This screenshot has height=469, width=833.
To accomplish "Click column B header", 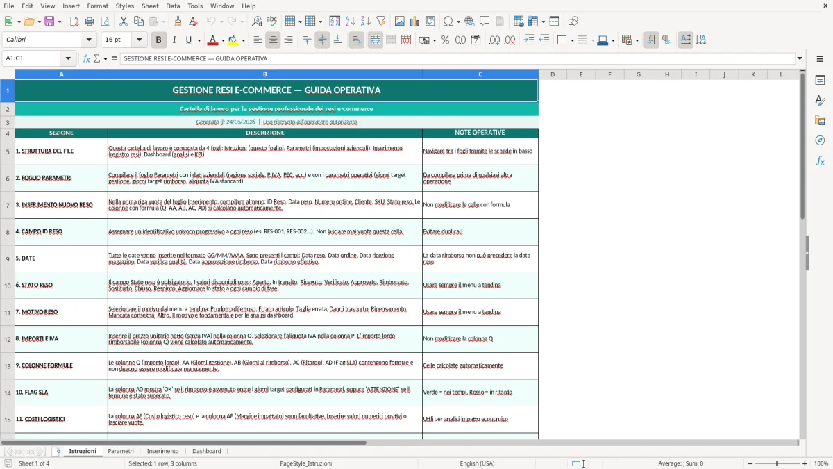I will point(264,74).
